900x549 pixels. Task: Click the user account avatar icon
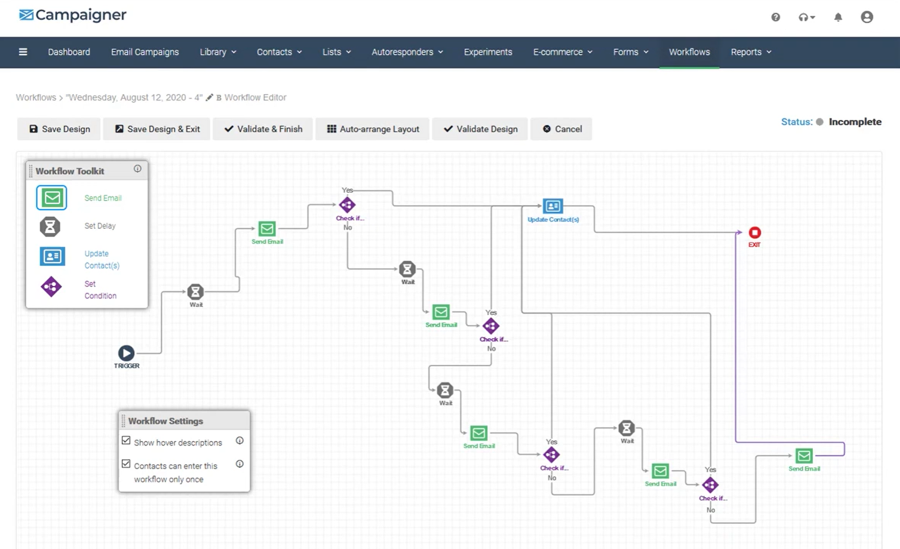tap(867, 17)
